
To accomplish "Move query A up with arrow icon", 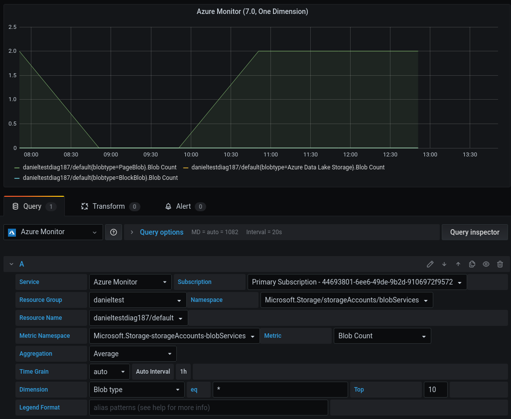I will pyautogui.click(x=458, y=264).
